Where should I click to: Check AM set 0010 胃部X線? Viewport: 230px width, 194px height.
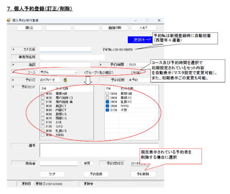(43, 94)
